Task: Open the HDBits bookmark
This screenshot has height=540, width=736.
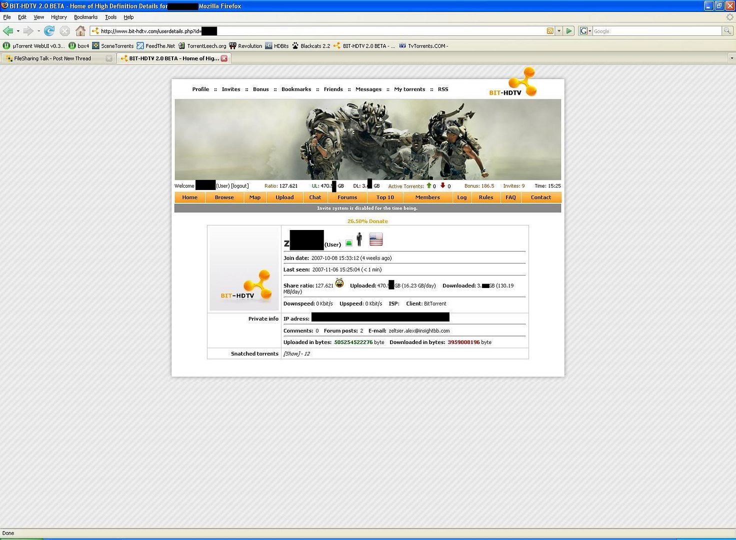Action: point(277,45)
